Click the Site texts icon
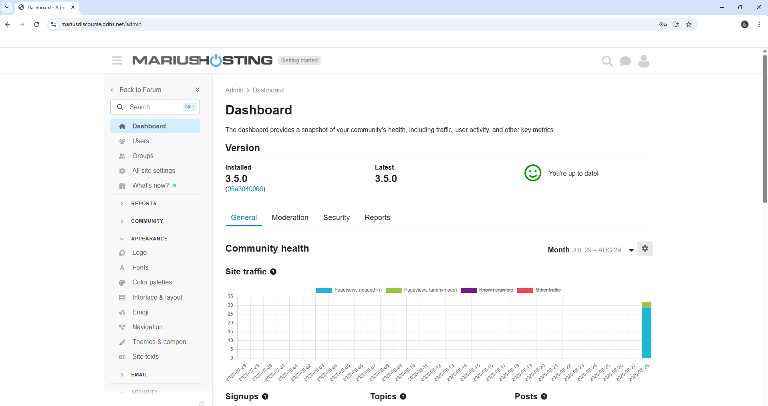Screen dimensions: 768x406 [122, 357]
